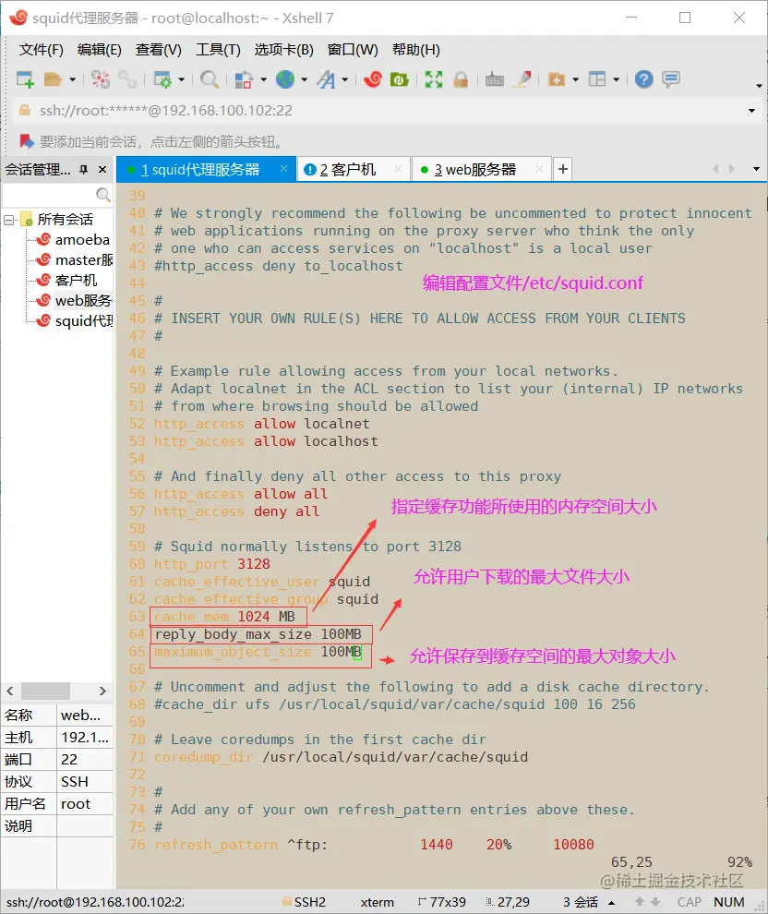Select the squid代理 session in tree
The height and width of the screenshot is (914, 768).
click(84, 321)
